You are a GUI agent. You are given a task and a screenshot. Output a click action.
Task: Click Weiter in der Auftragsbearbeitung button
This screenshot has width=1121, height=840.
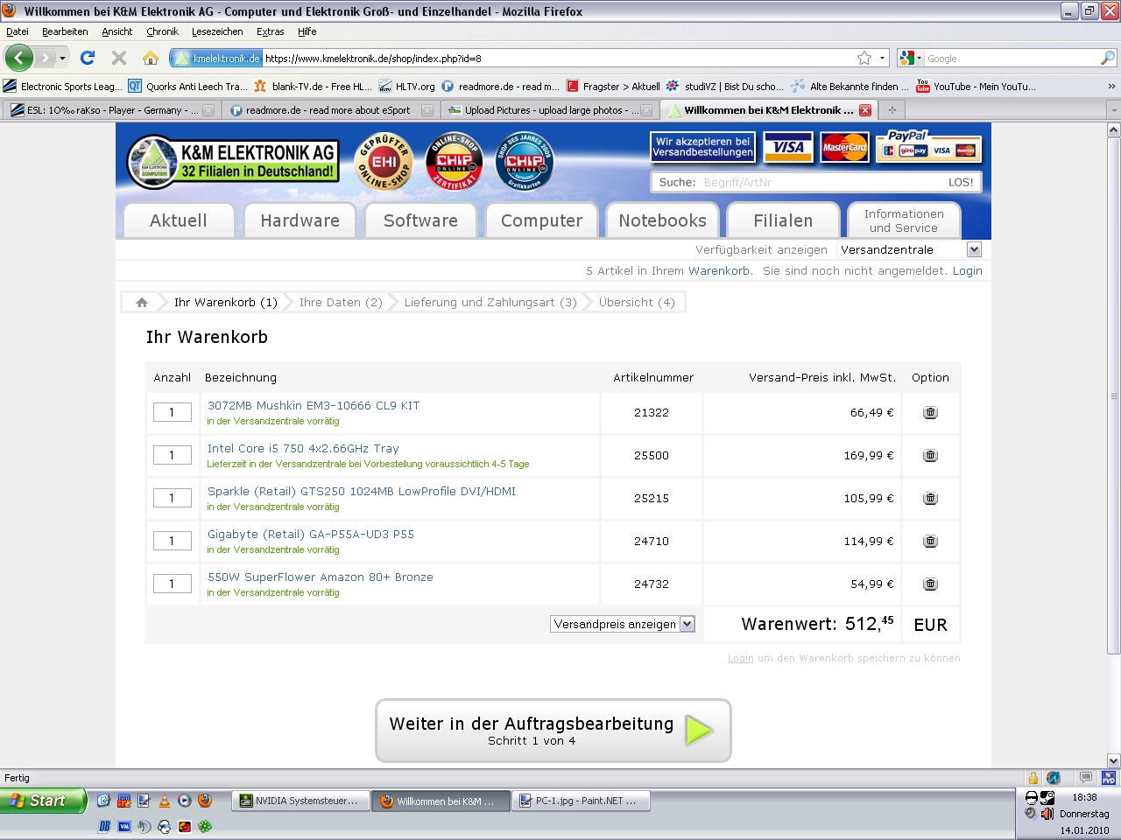click(553, 730)
